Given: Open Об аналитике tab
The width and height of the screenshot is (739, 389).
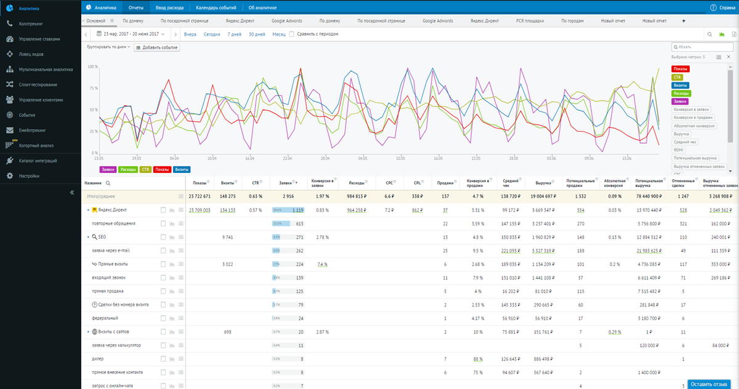Looking at the screenshot, I should (x=262, y=8).
